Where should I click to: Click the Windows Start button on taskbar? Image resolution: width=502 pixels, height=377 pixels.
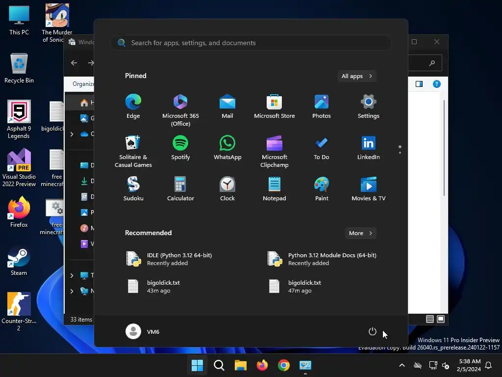[197, 365]
